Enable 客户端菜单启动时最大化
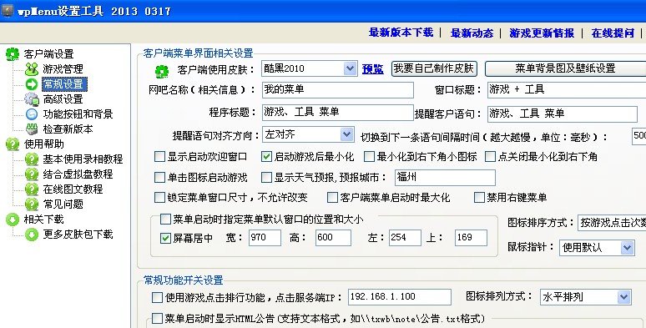 click(x=332, y=197)
